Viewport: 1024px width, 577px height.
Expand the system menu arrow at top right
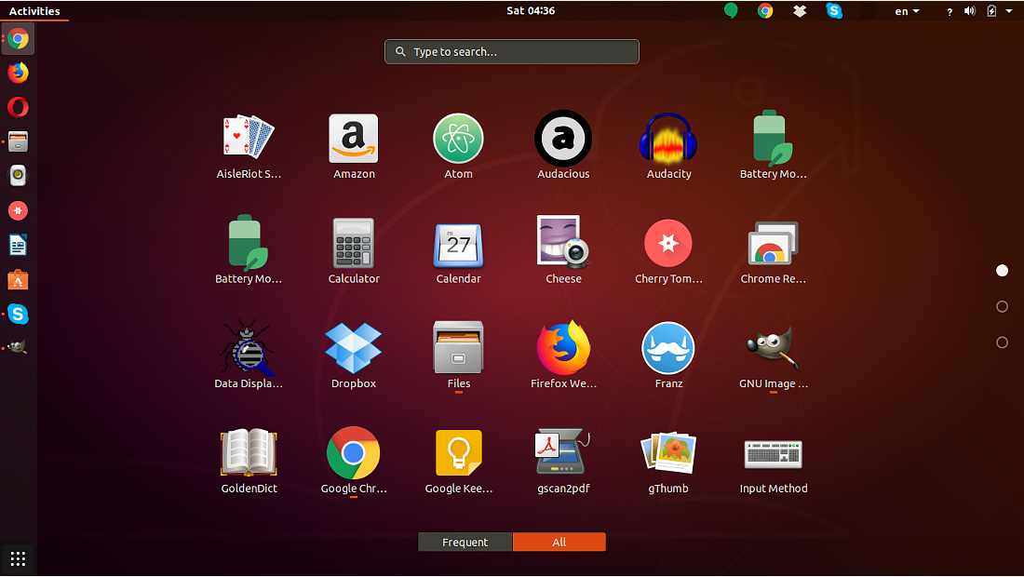pos(1009,11)
